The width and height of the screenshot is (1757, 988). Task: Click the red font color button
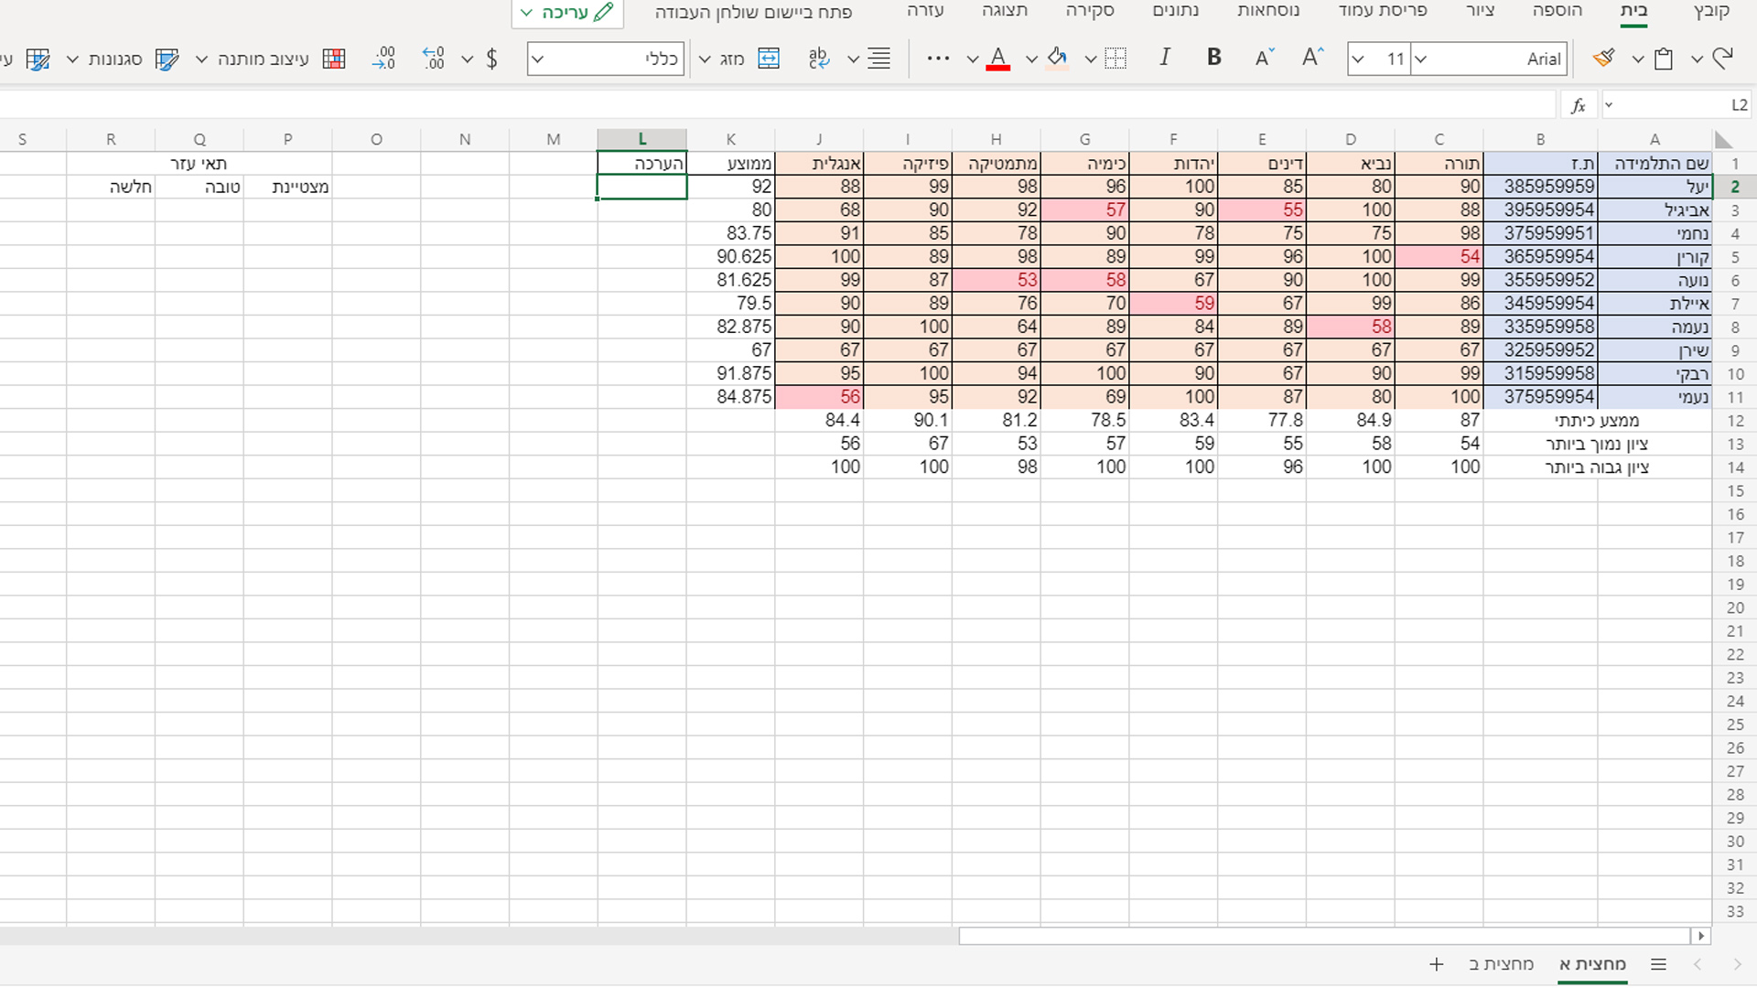pos(998,59)
